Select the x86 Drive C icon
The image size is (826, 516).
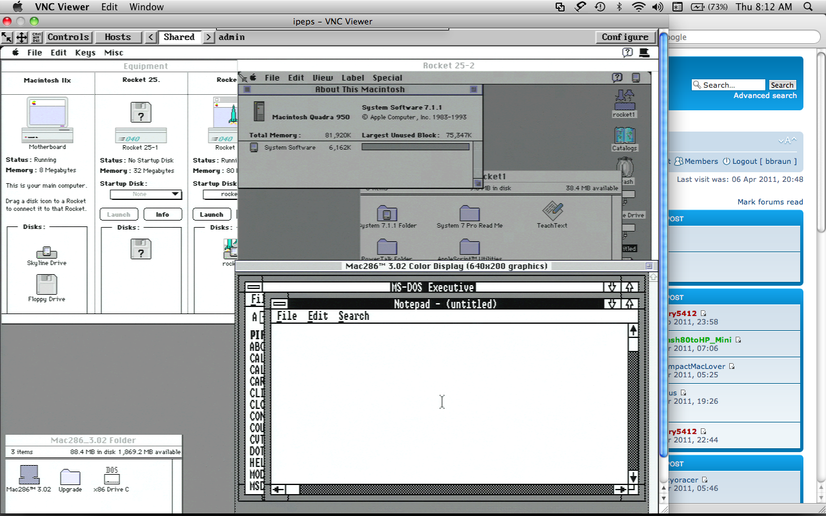point(112,476)
